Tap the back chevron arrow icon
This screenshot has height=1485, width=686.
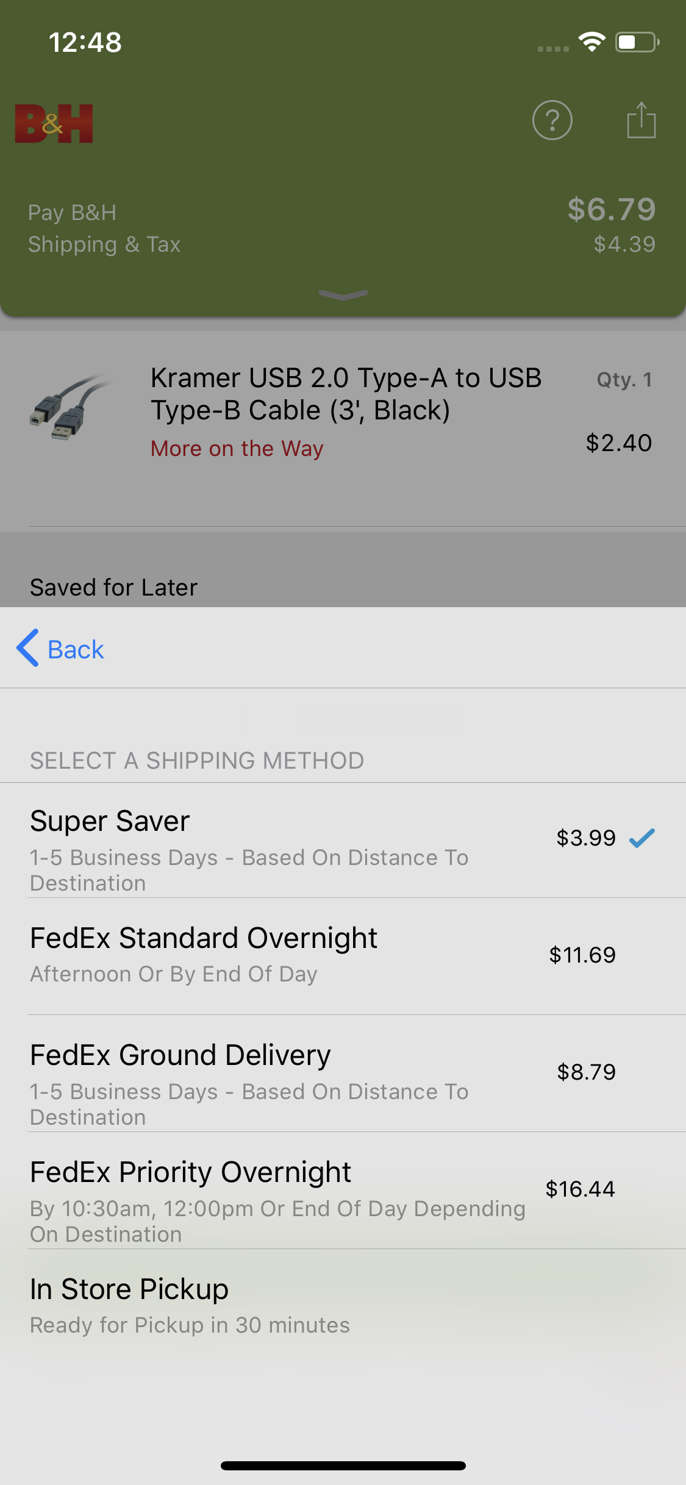[x=27, y=649]
